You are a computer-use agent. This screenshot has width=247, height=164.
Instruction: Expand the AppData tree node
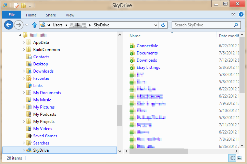(x=24, y=42)
